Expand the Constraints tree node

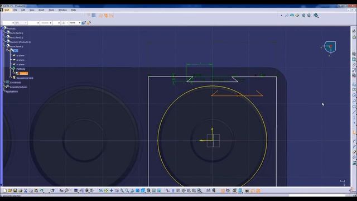click(x=4, y=82)
